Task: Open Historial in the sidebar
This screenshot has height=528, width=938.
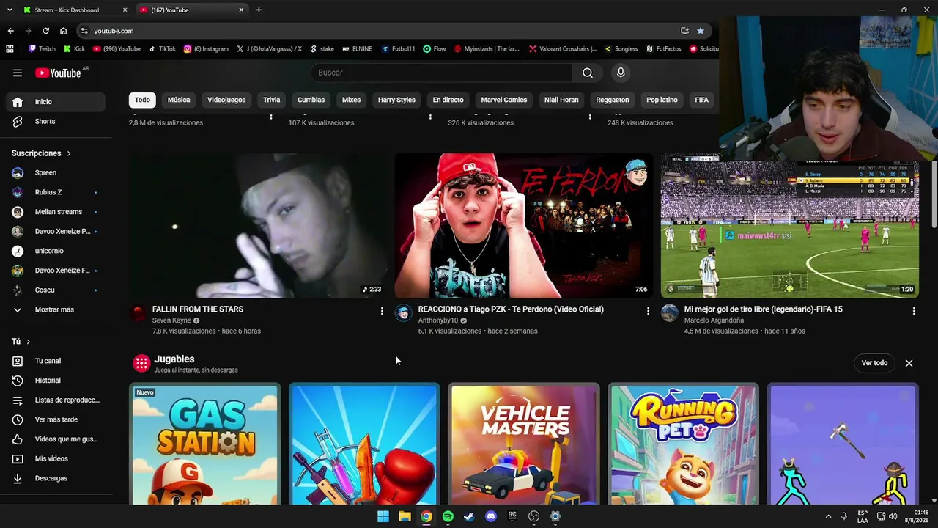Action: pos(56,381)
